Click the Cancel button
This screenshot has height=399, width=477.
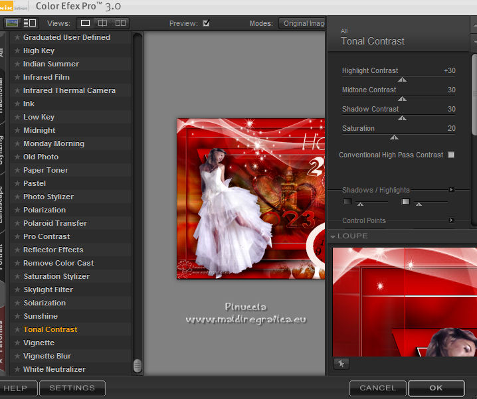[x=377, y=388]
